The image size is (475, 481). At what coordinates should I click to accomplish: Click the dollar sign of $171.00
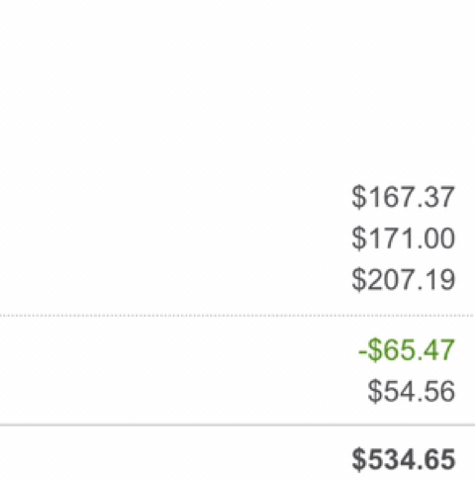359,239
